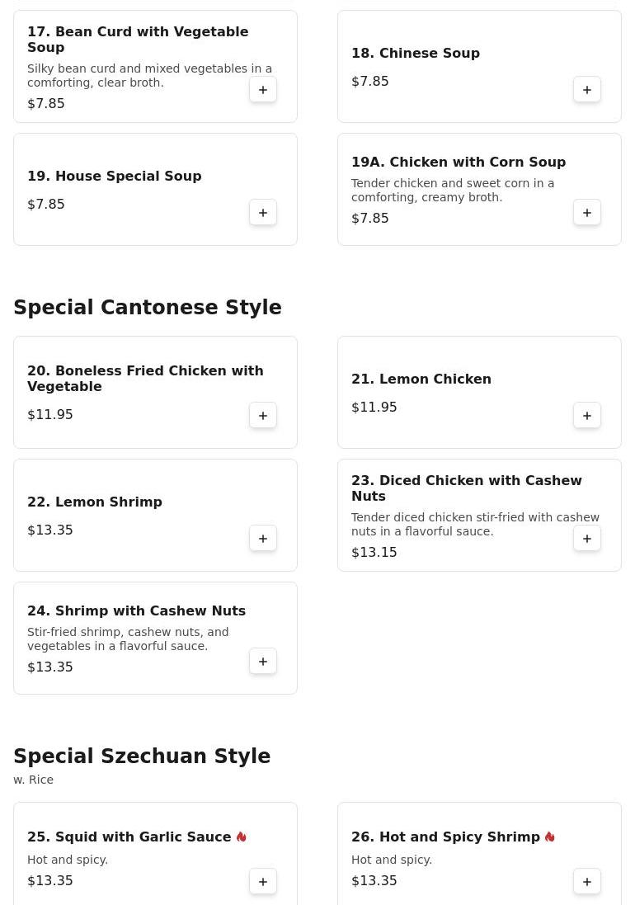Add Bean Curd with Vegetable Soup to order

[x=263, y=89]
